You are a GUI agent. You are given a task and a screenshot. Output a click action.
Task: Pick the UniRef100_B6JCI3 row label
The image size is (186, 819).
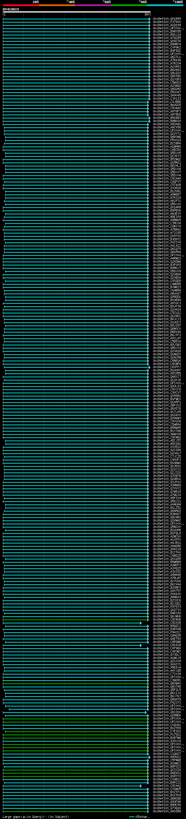[x=167, y=319]
